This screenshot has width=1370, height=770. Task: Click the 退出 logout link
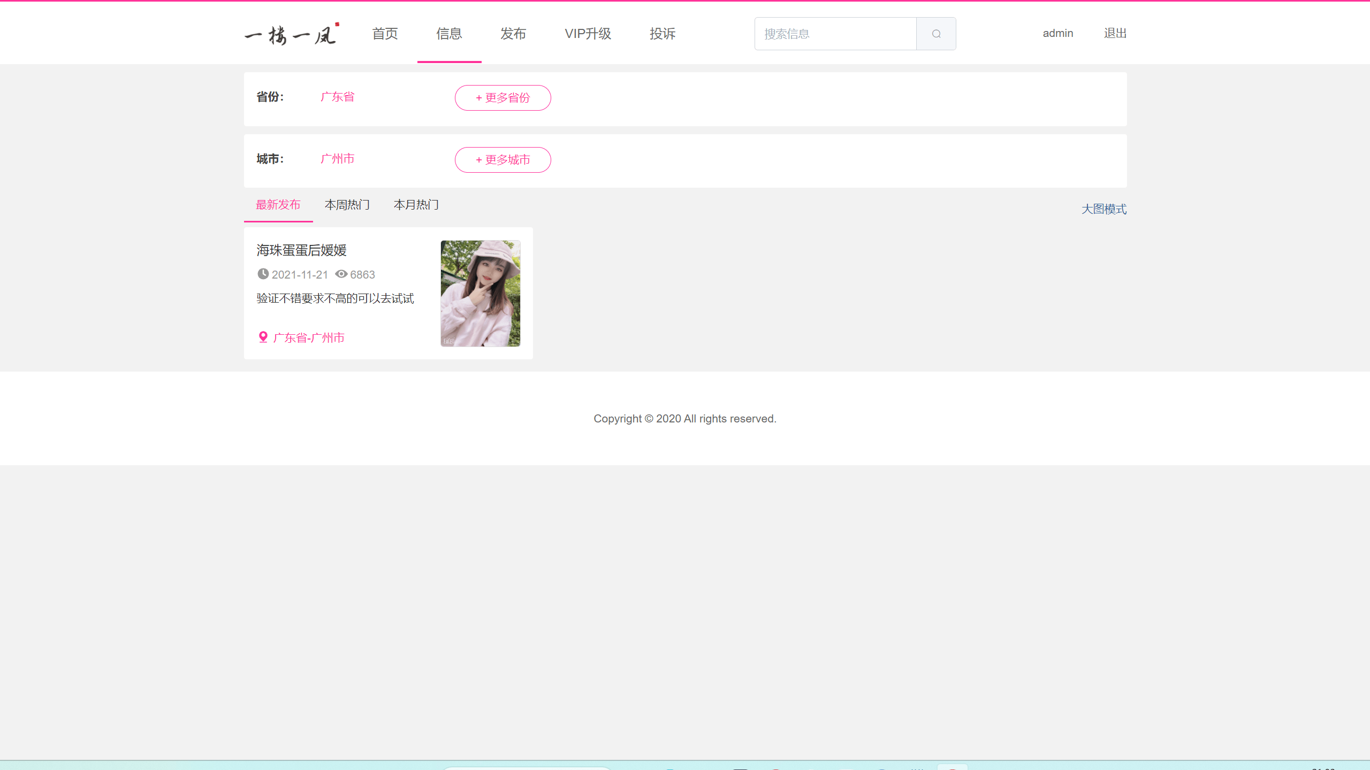[1115, 33]
